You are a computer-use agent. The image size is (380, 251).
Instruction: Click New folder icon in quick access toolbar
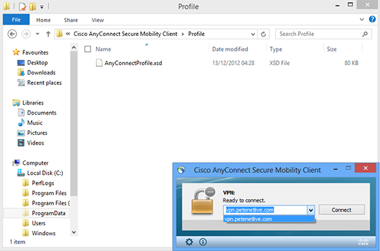(32, 6)
